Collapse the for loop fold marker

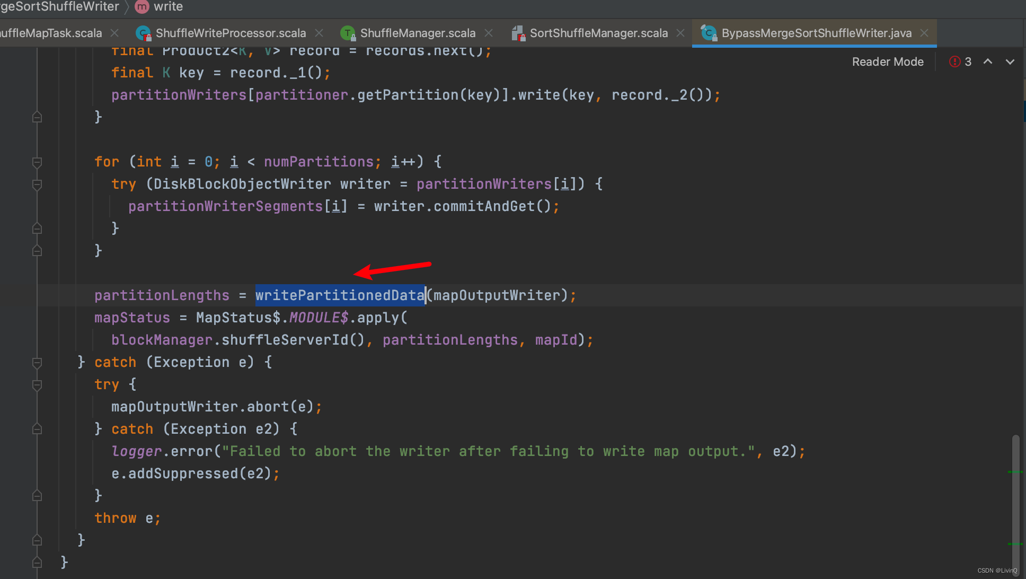click(37, 162)
